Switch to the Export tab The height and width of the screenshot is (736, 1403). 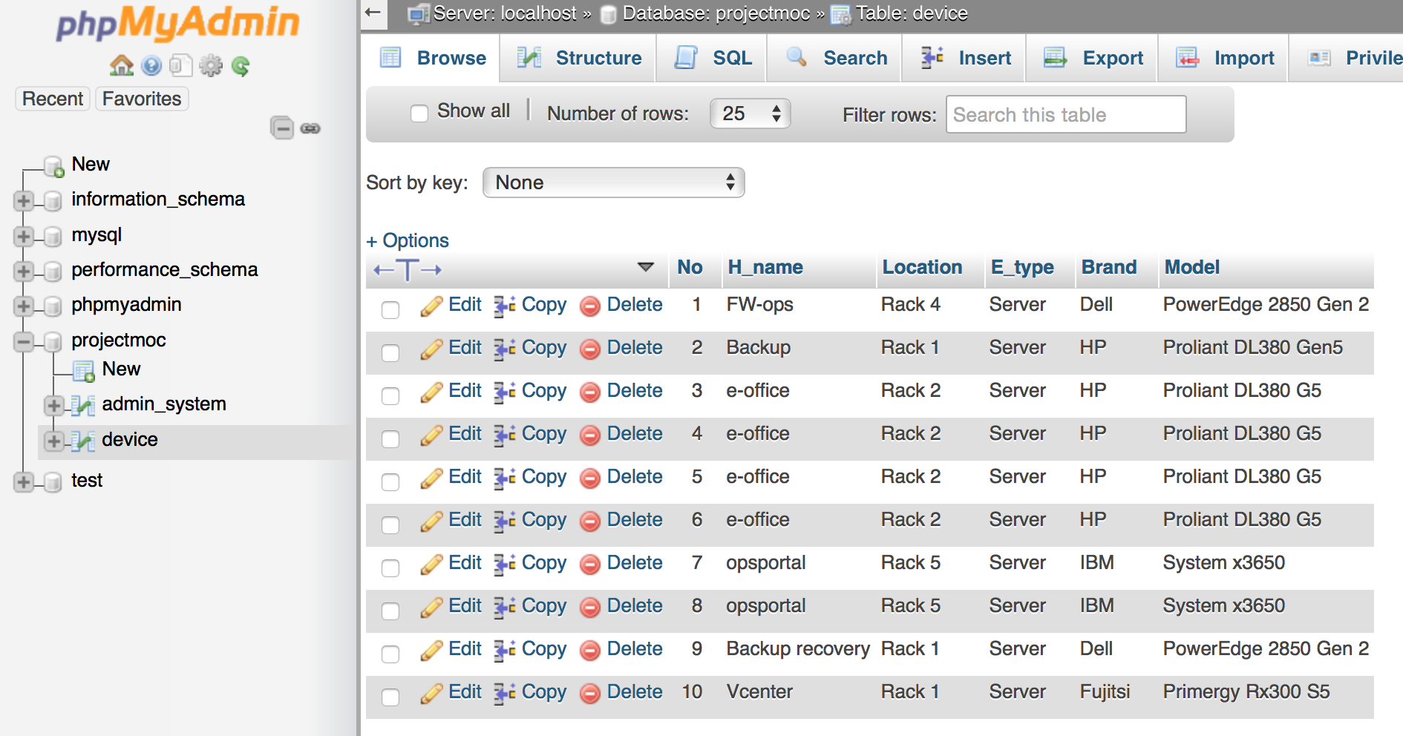pyautogui.click(x=1093, y=58)
